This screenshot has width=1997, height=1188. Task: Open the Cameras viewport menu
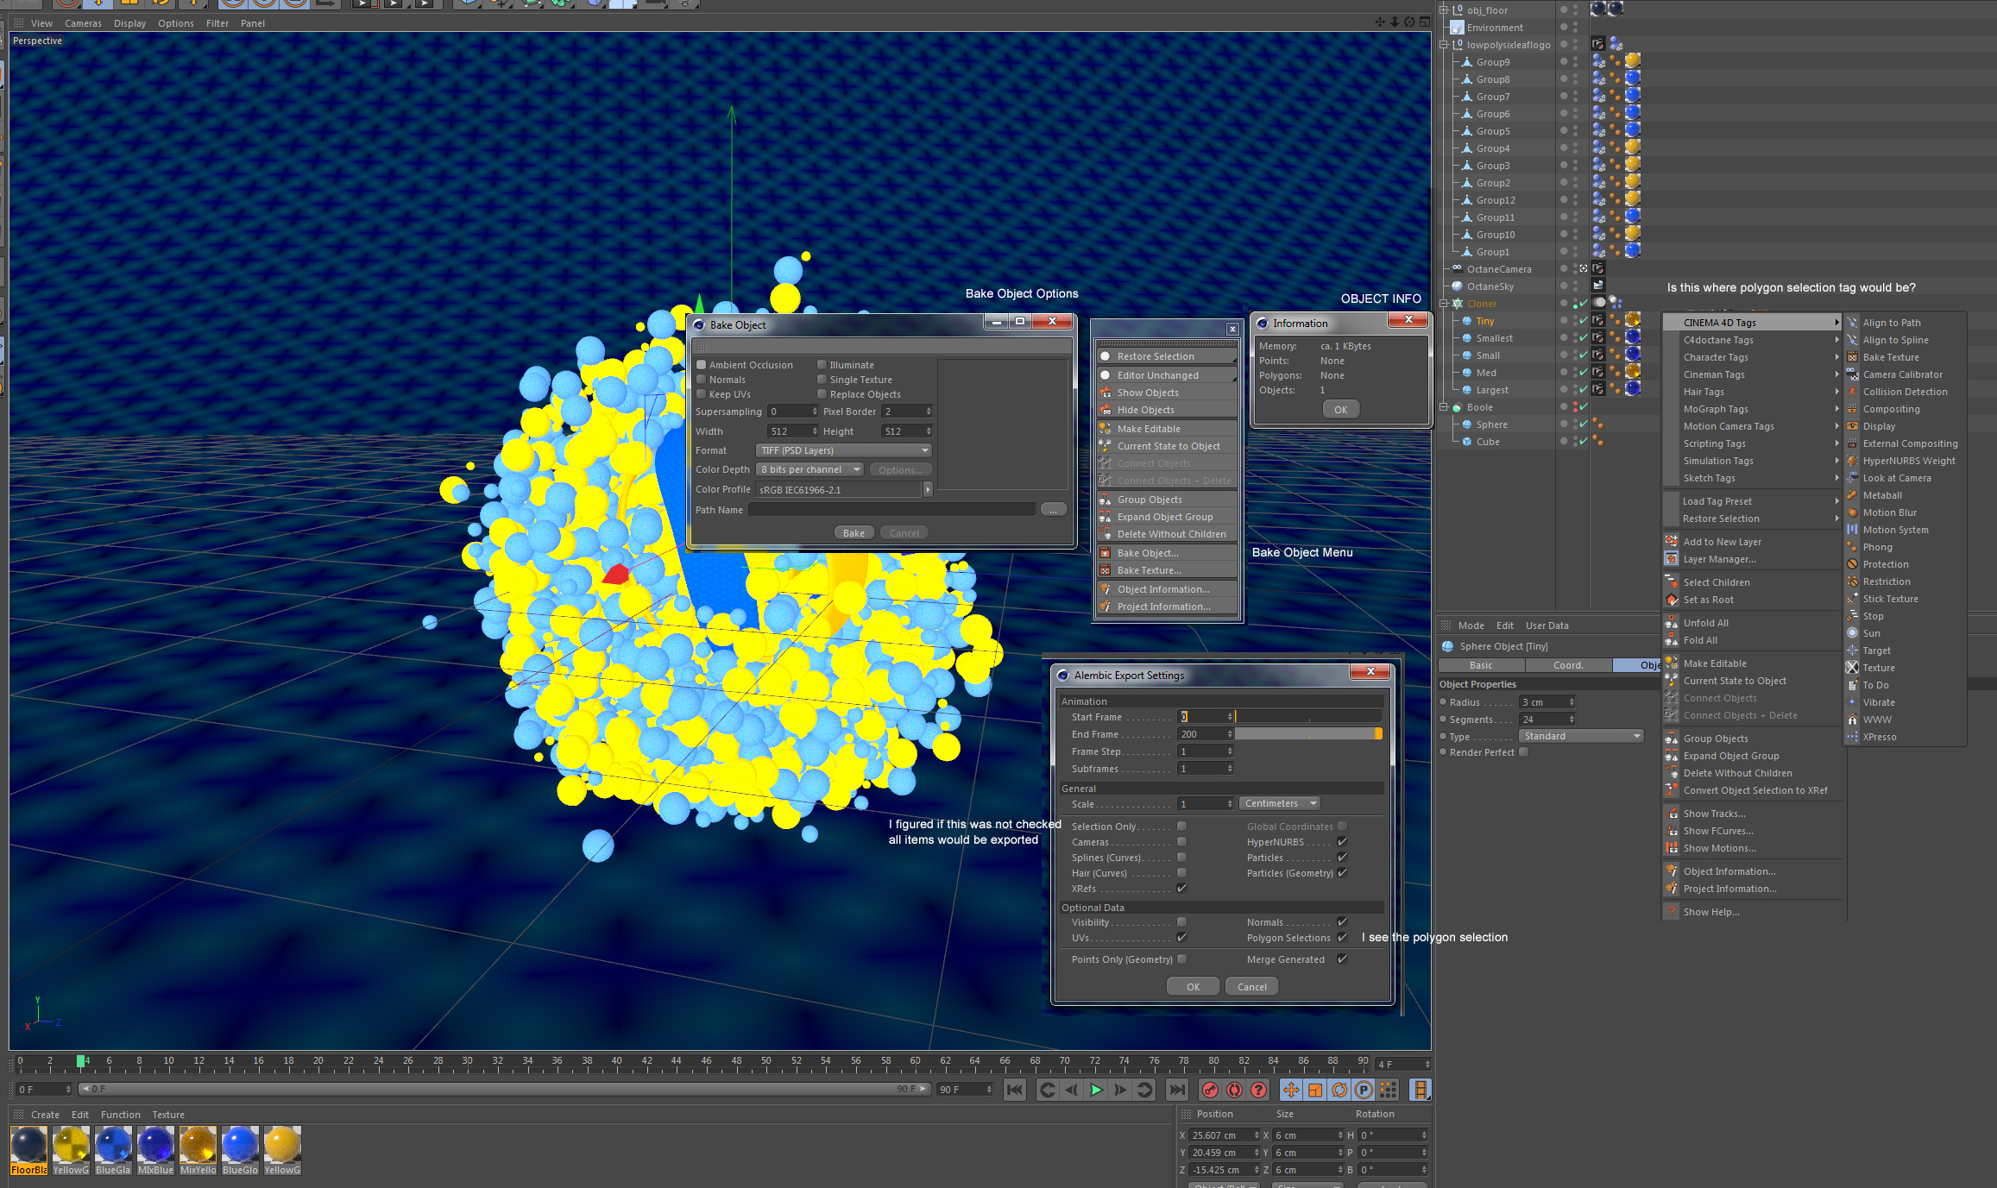83,23
